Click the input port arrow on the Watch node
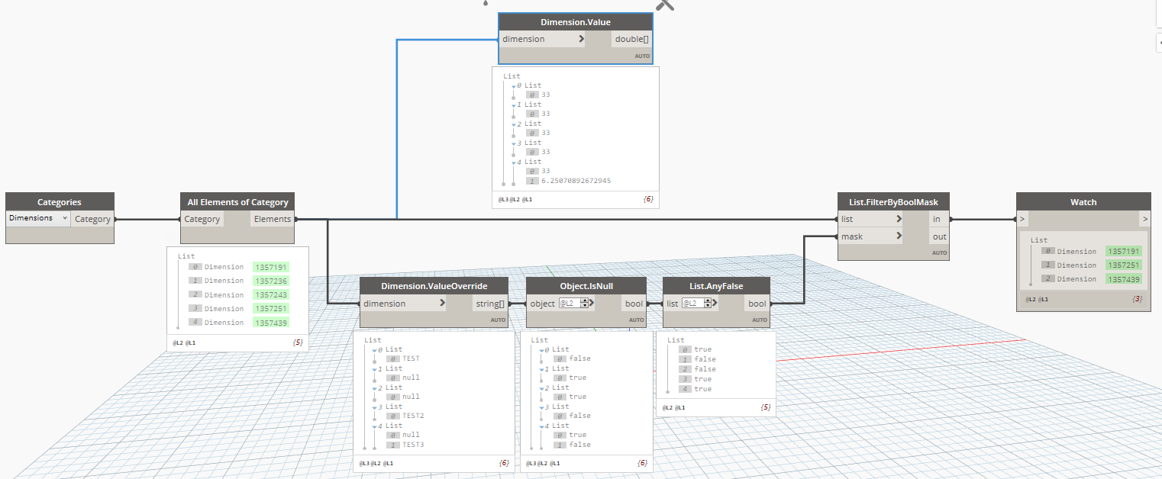1162x479 pixels. [1022, 218]
